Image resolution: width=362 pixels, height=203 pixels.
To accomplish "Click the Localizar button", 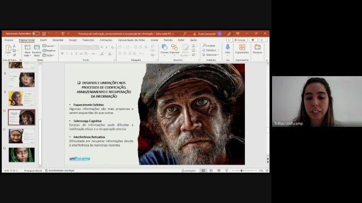I will [209, 46].
